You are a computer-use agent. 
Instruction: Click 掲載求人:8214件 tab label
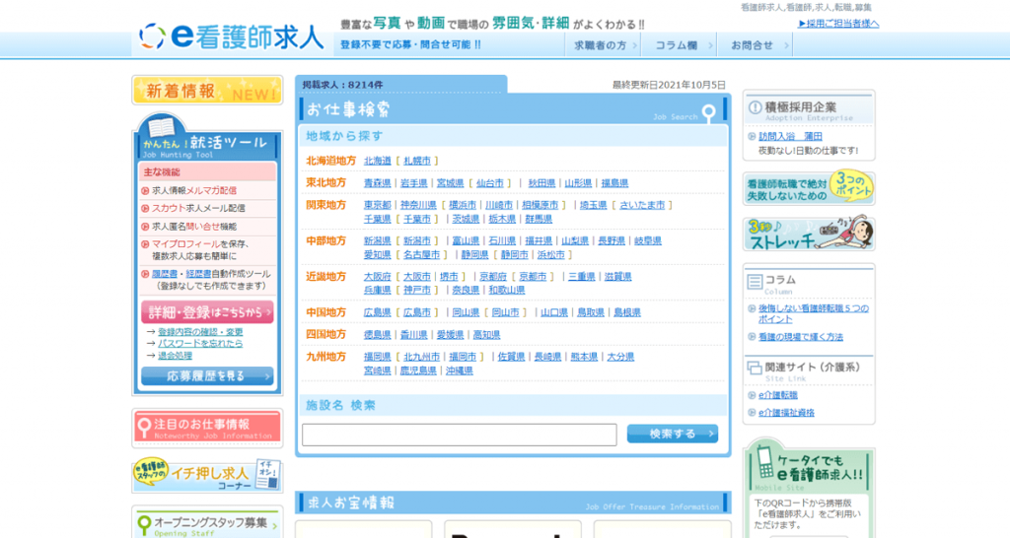(x=342, y=85)
